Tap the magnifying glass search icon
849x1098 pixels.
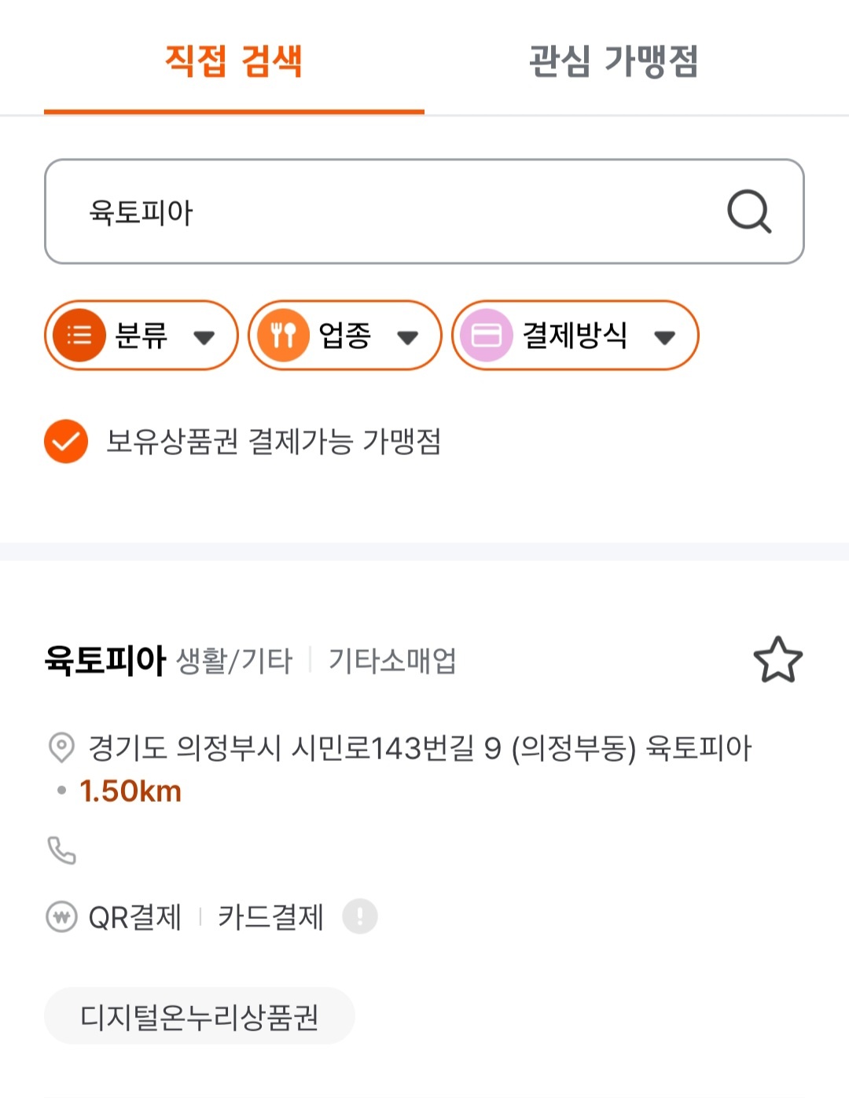point(749,211)
